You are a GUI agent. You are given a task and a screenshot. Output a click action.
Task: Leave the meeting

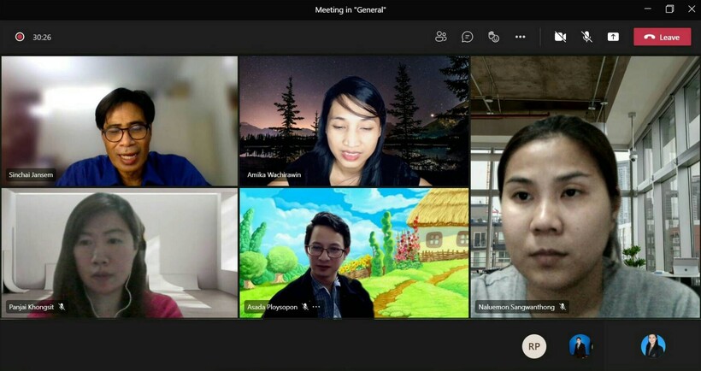663,37
